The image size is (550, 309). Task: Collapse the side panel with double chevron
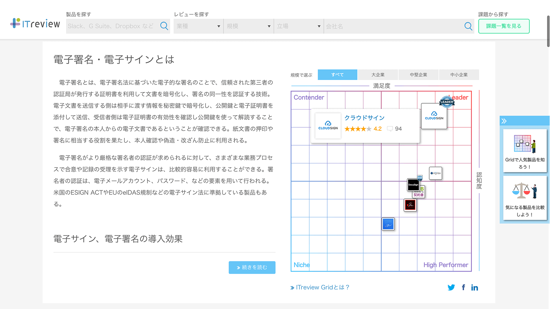point(504,121)
